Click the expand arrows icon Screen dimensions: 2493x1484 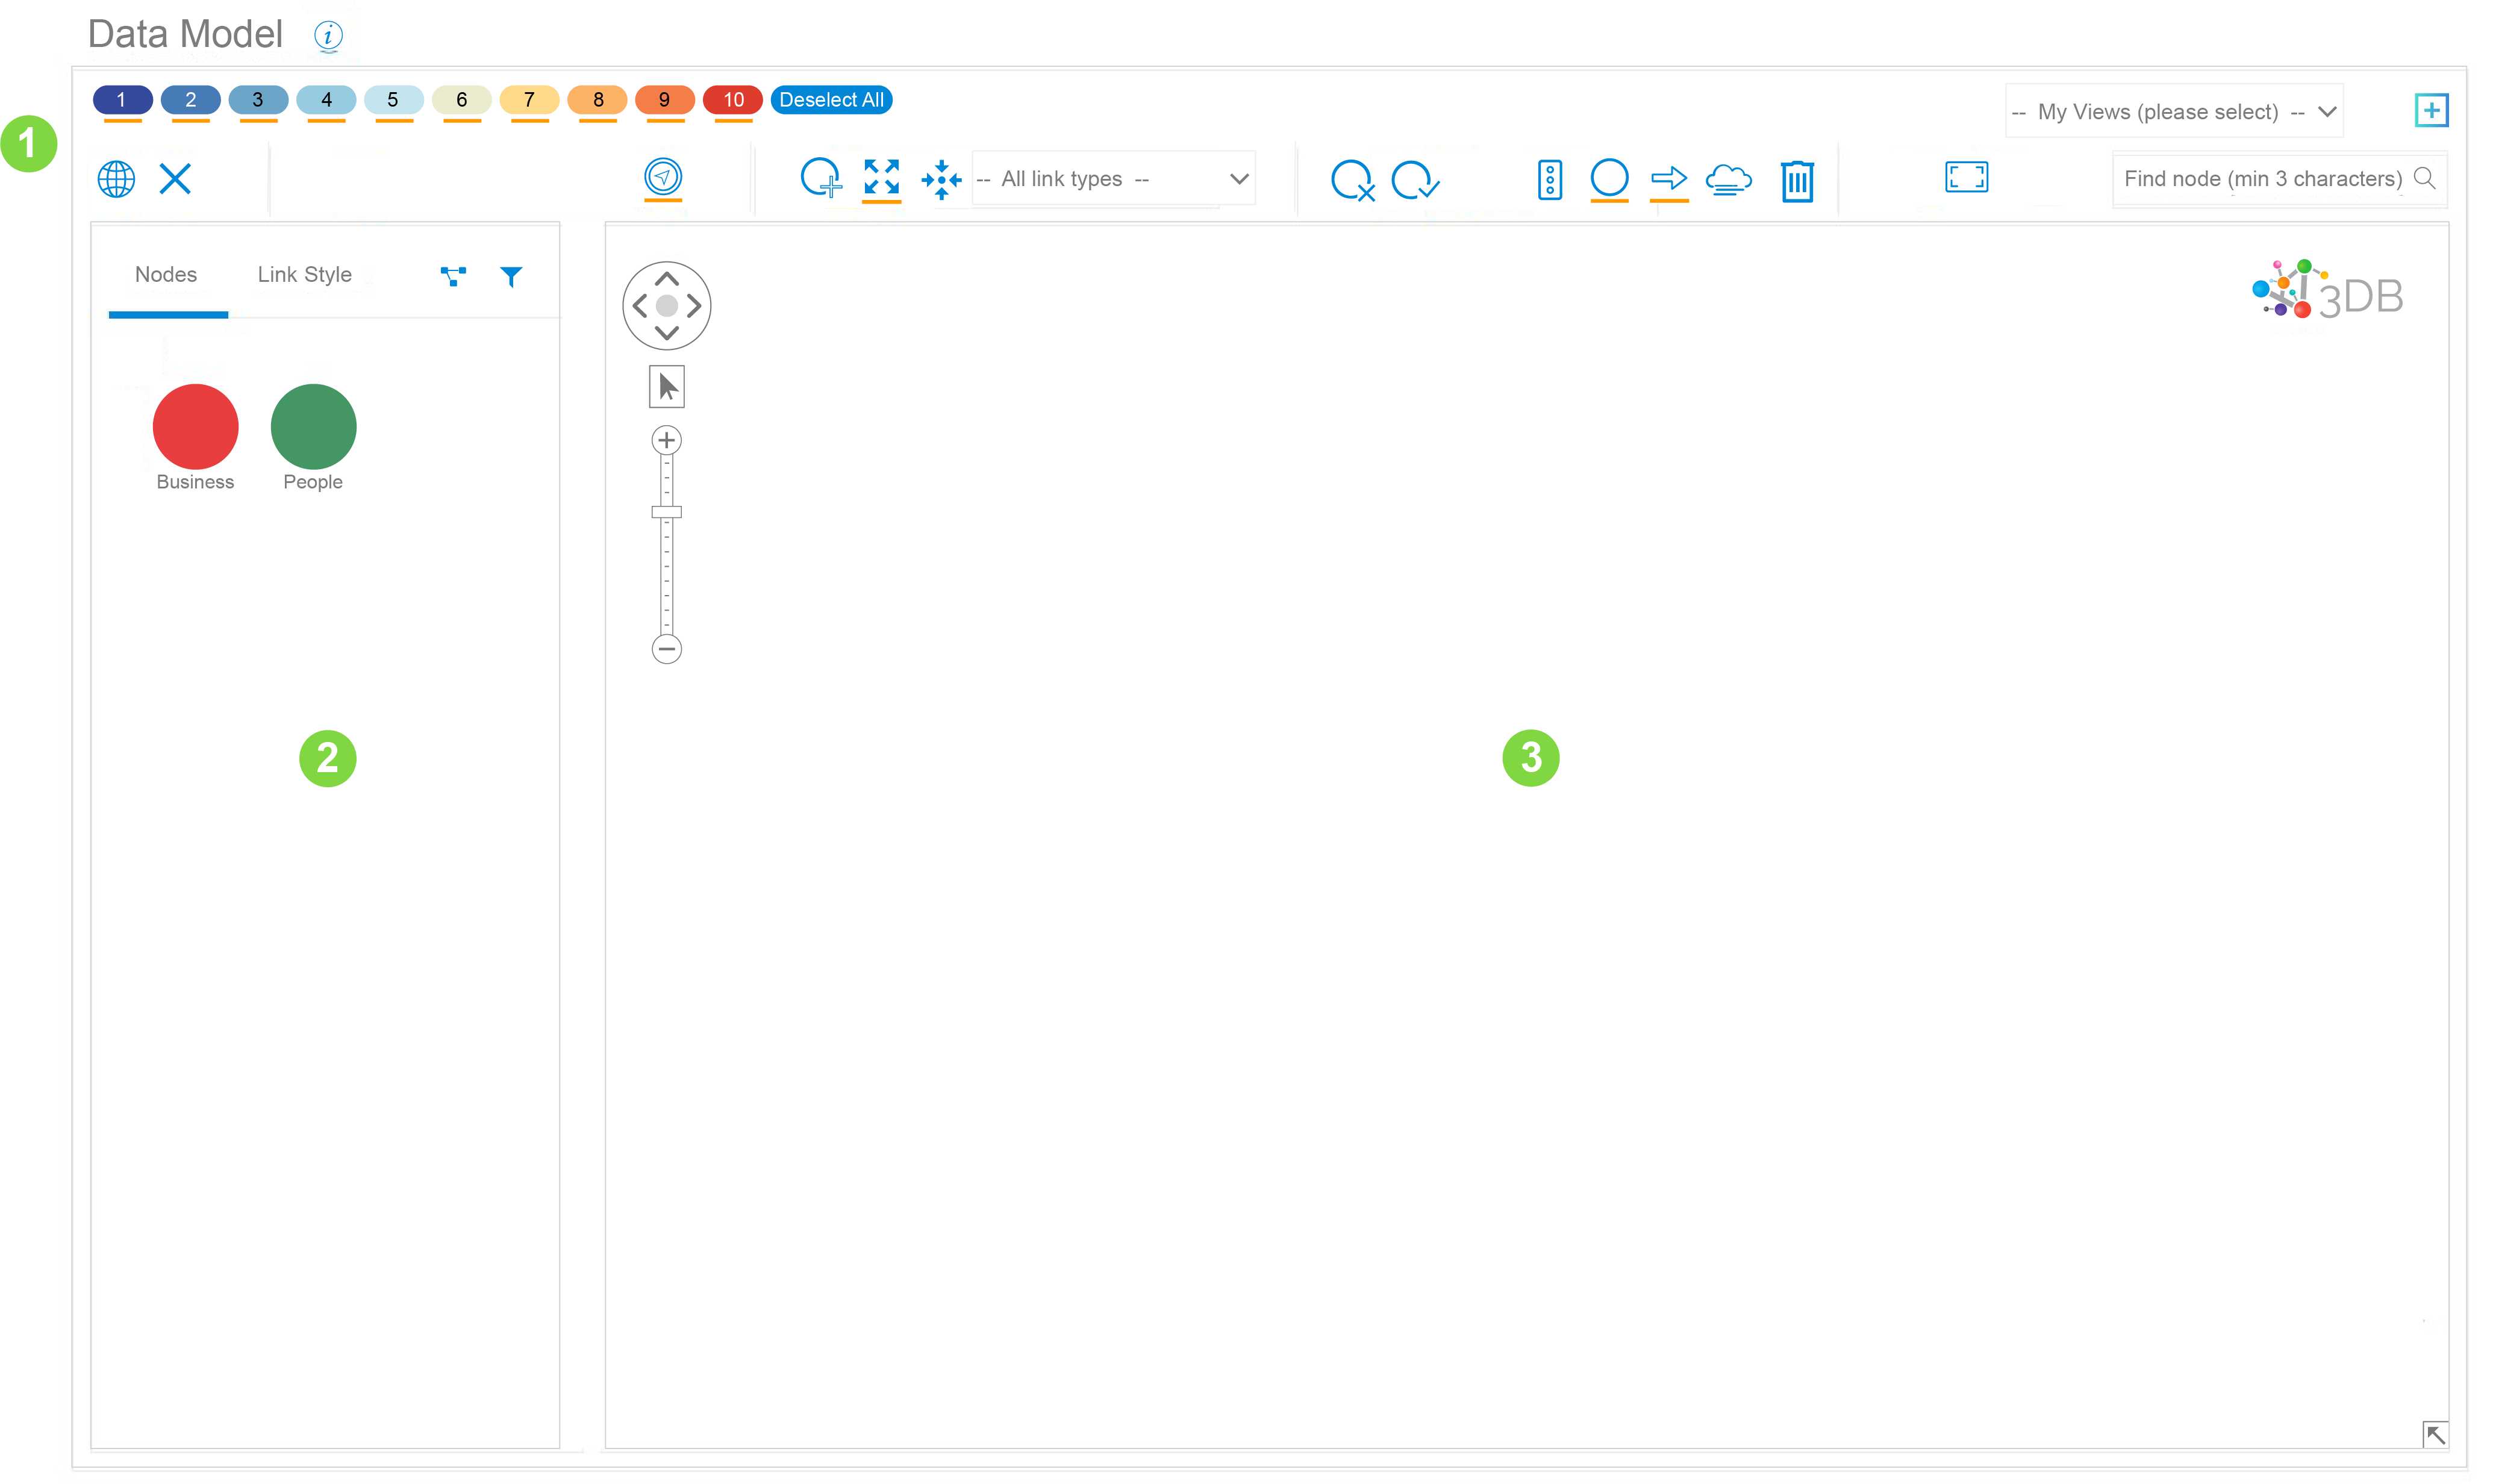coord(881,177)
